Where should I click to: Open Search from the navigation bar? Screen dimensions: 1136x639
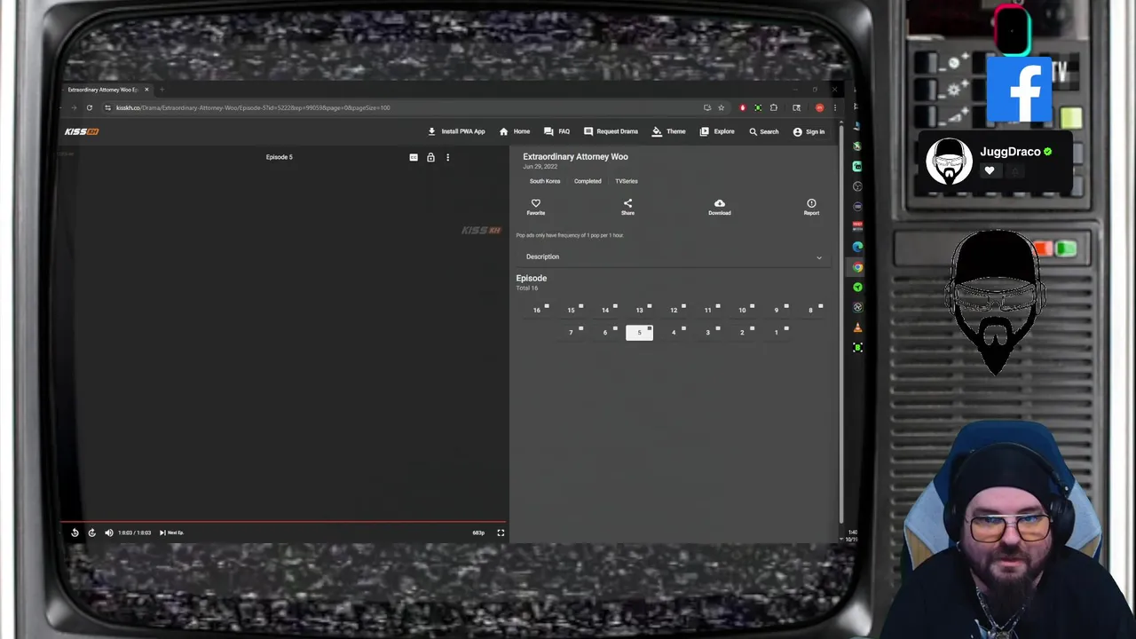point(763,131)
